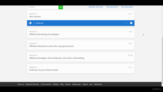Click the green search magnifier button
This screenshot has width=163, height=92.
(x=61, y=7)
